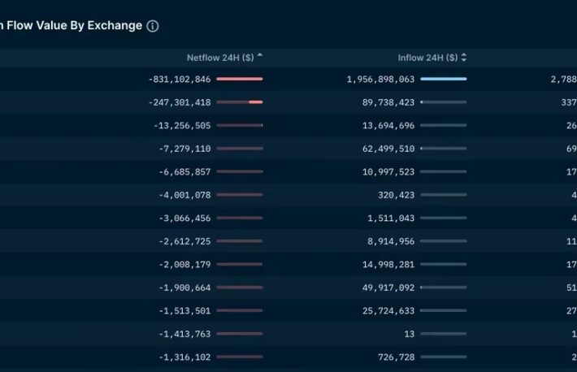The width and height of the screenshot is (577, 372).
Task: Select the netflow value -1,316,102
Action: pos(184,357)
